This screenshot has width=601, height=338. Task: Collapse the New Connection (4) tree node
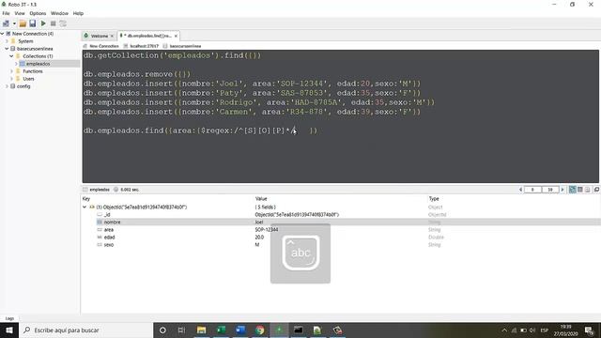[2, 34]
